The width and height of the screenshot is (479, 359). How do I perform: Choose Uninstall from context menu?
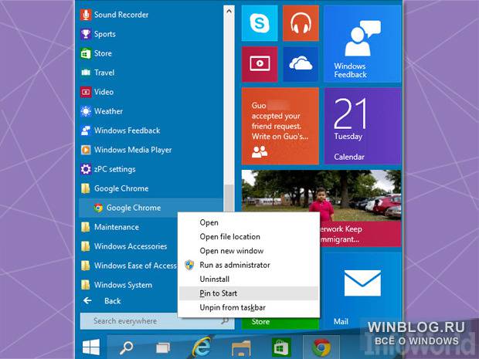click(248, 279)
